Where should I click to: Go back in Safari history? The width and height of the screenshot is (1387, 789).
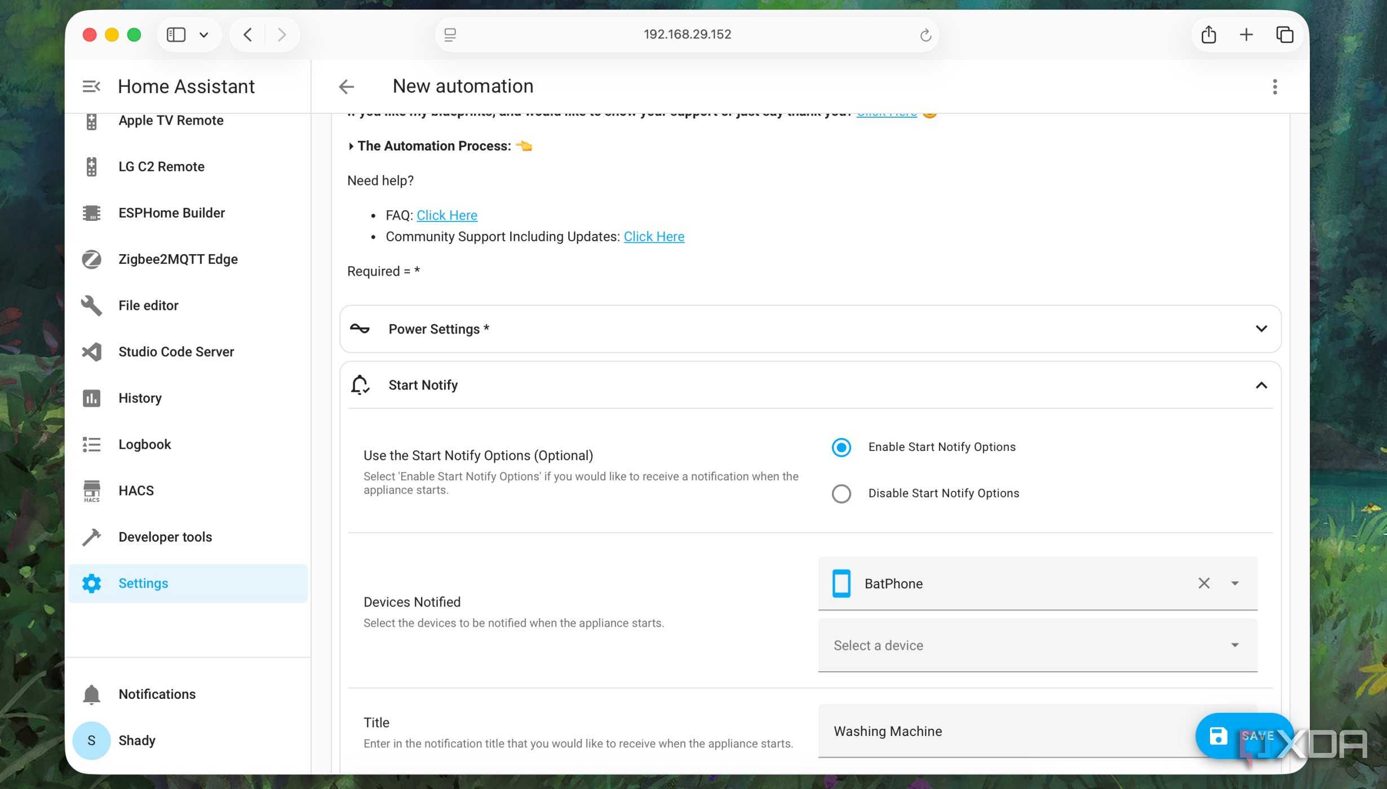pos(247,34)
